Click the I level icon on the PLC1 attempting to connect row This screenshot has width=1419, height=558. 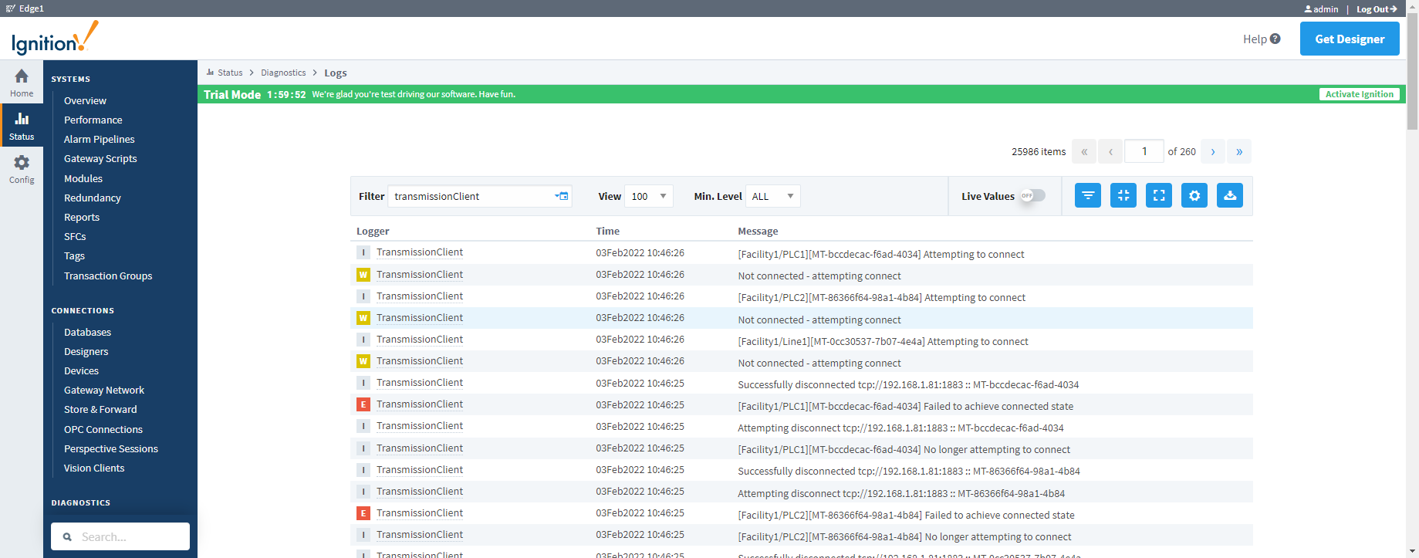click(x=363, y=252)
